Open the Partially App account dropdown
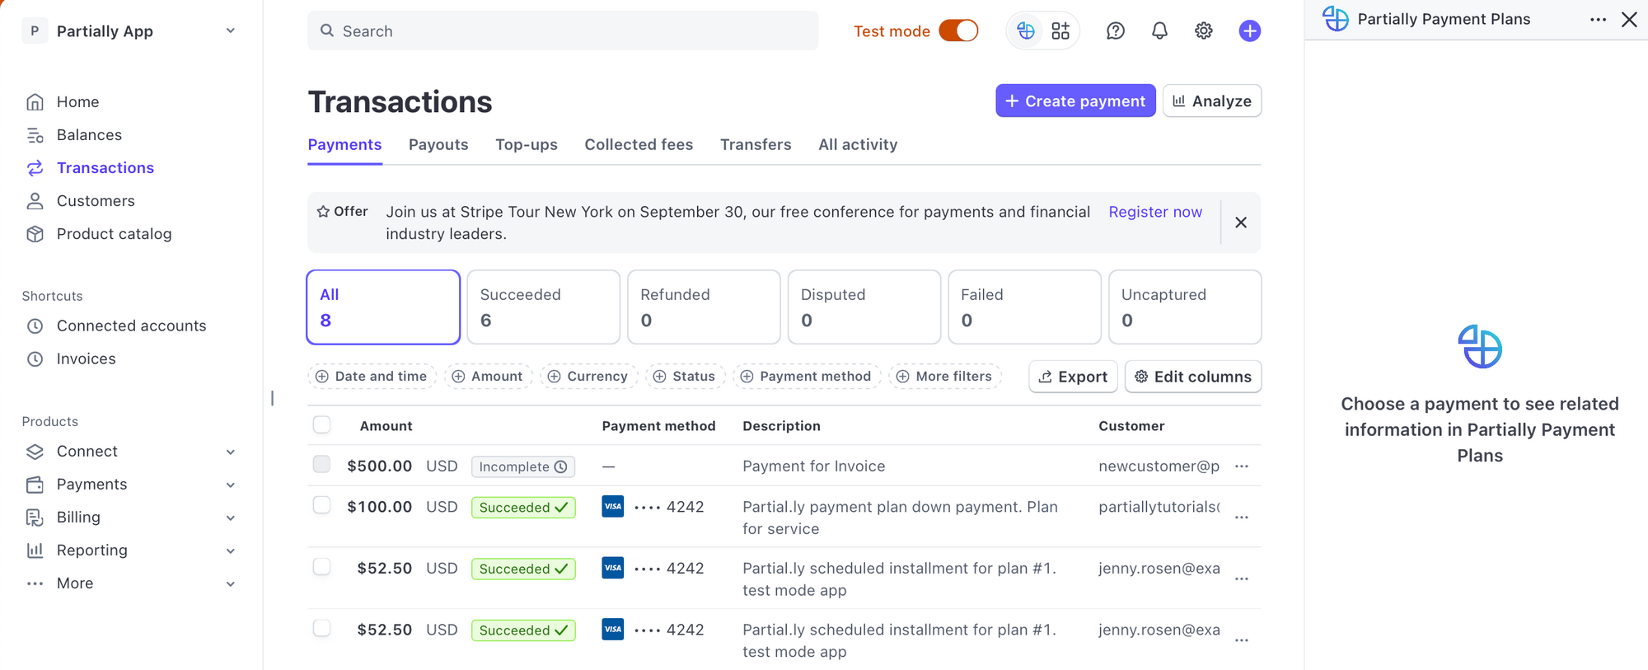Image resolution: width=1648 pixels, height=670 pixels. (231, 31)
